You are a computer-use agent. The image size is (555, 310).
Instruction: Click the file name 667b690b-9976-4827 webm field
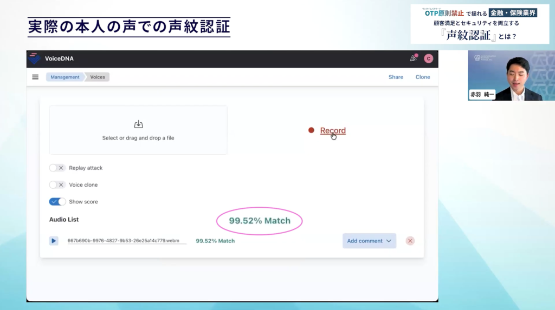126,241
